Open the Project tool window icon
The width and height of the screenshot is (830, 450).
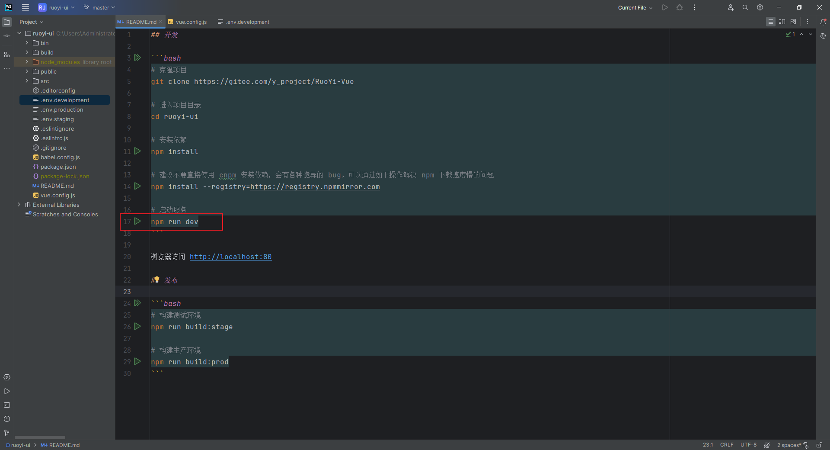(x=7, y=22)
